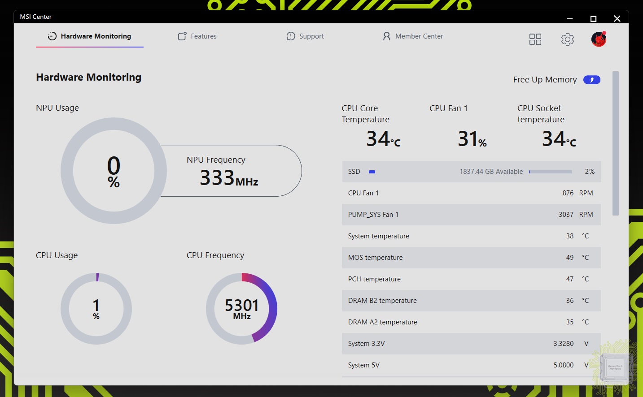
Task: Select the System 5V row
Action: point(471,365)
